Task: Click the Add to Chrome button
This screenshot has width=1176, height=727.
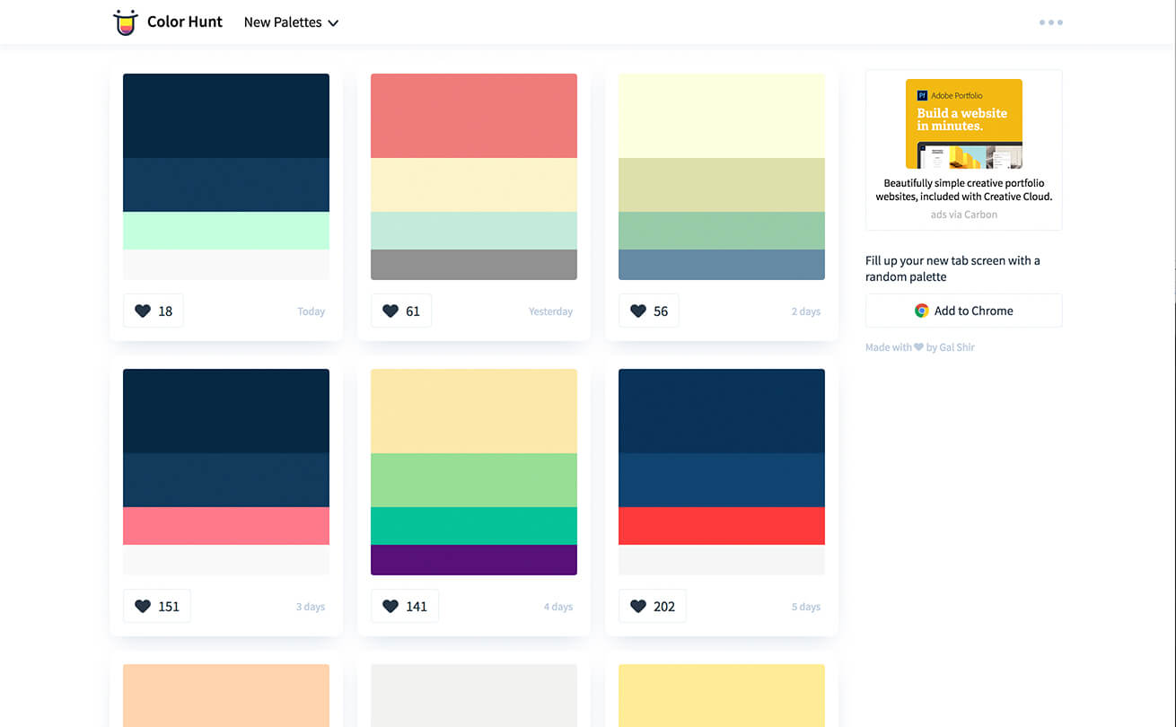Action: (x=963, y=311)
